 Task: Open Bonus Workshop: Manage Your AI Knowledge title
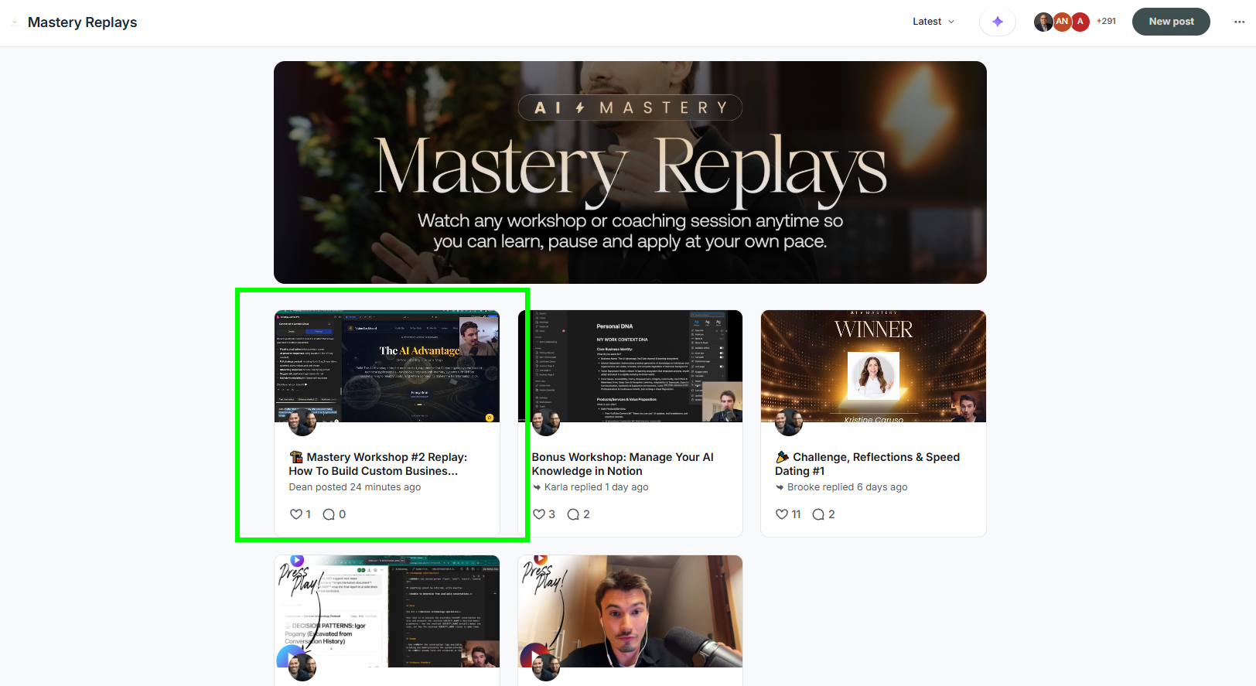(623, 464)
